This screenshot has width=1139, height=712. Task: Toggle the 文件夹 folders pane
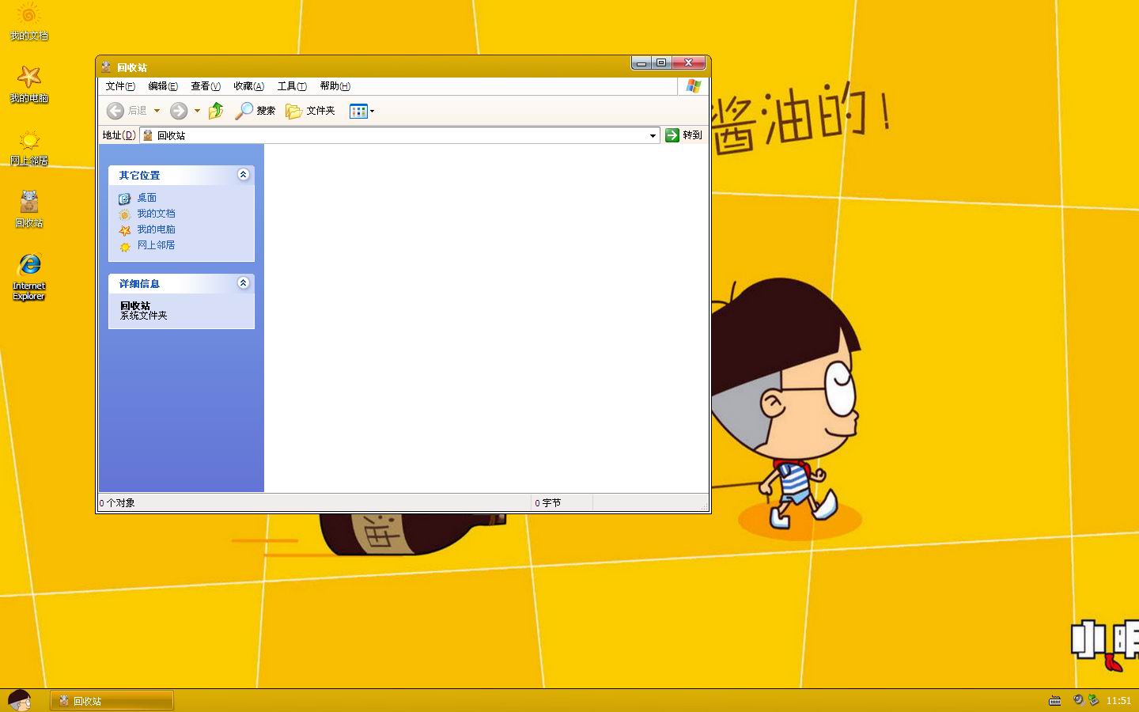310,111
